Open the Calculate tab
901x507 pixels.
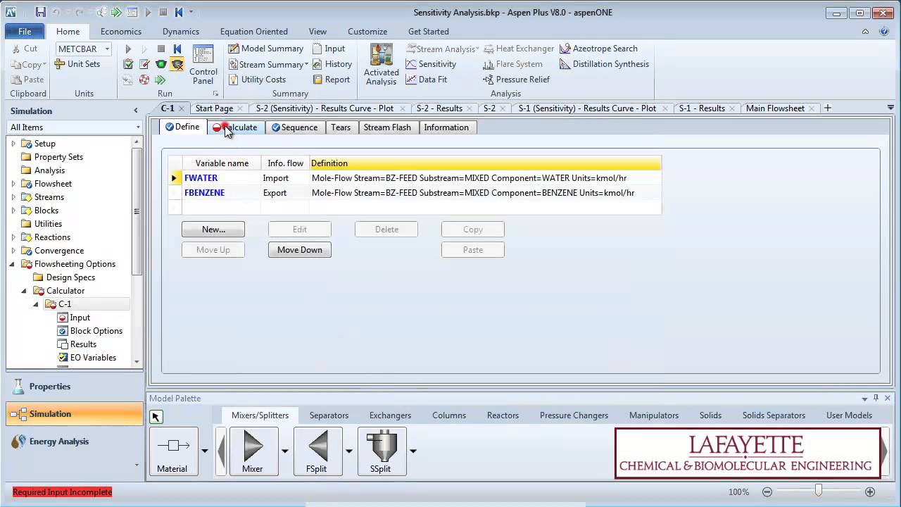[x=237, y=127]
